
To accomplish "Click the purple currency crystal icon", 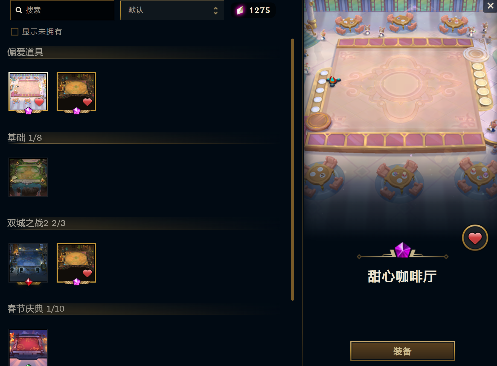I will click(240, 10).
